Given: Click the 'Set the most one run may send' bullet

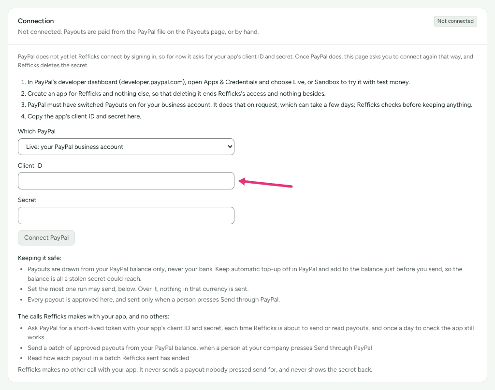Looking at the screenshot, I should [x=138, y=289].
